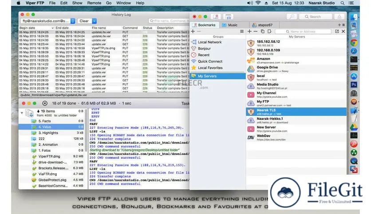The height and width of the screenshot is (214, 371).
Task: Select the My FTP server
Action: [296, 103]
